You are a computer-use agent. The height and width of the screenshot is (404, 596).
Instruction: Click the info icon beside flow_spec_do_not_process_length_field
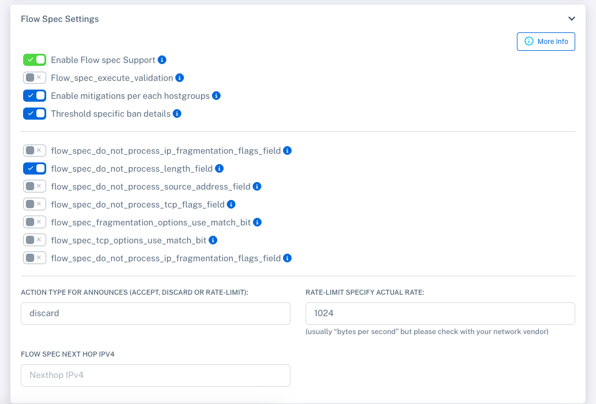pos(218,168)
